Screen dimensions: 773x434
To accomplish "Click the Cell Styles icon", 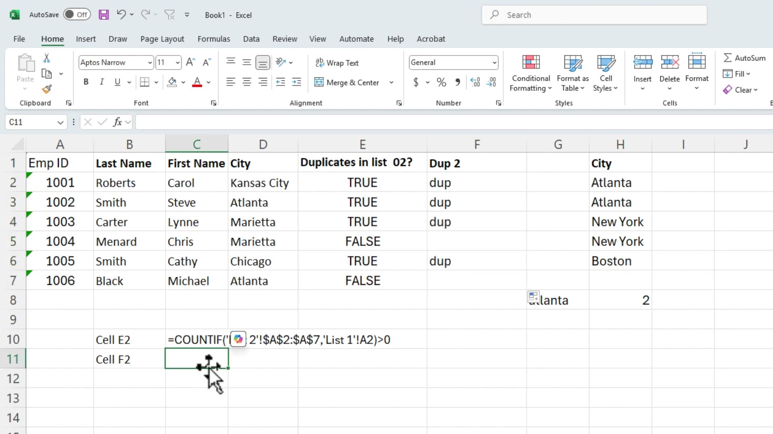I will [x=606, y=72].
